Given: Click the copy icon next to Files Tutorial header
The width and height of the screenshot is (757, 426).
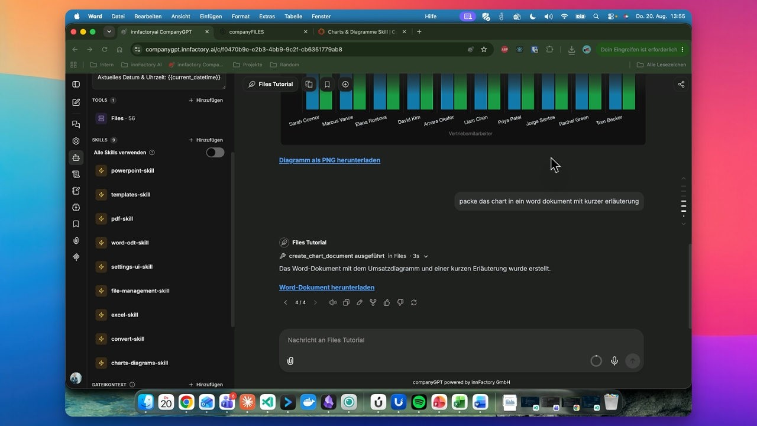Looking at the screenshot, I should (309, 85).
